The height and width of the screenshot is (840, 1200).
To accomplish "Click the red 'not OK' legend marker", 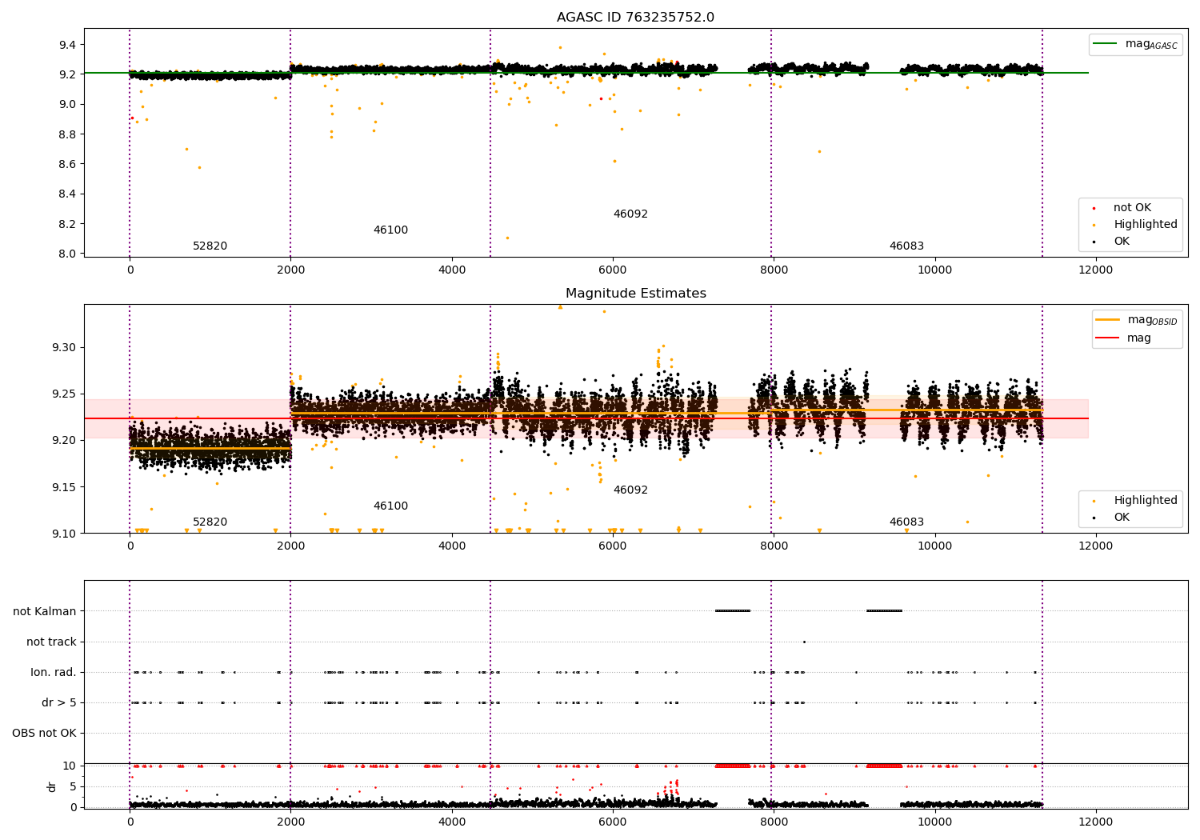I will tap(1094, 208).
